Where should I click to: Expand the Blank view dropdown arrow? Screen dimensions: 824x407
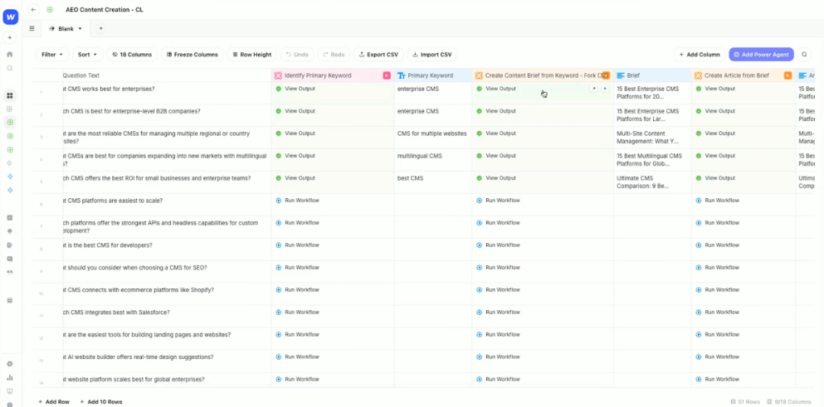pyautogui.click(x=80, y=28)
